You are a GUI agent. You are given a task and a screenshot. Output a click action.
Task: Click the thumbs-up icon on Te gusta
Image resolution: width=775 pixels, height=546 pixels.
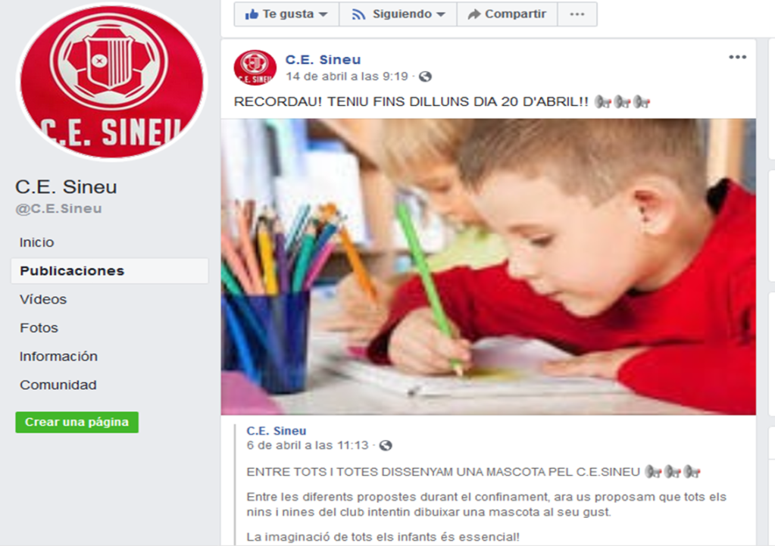point(252,14)
